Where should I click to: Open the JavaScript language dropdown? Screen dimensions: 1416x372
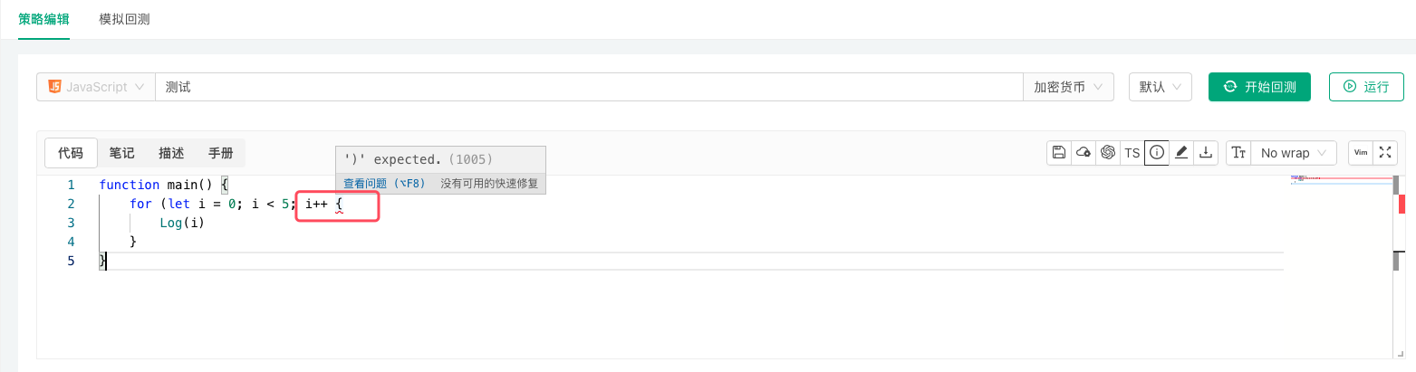point(96,87)
